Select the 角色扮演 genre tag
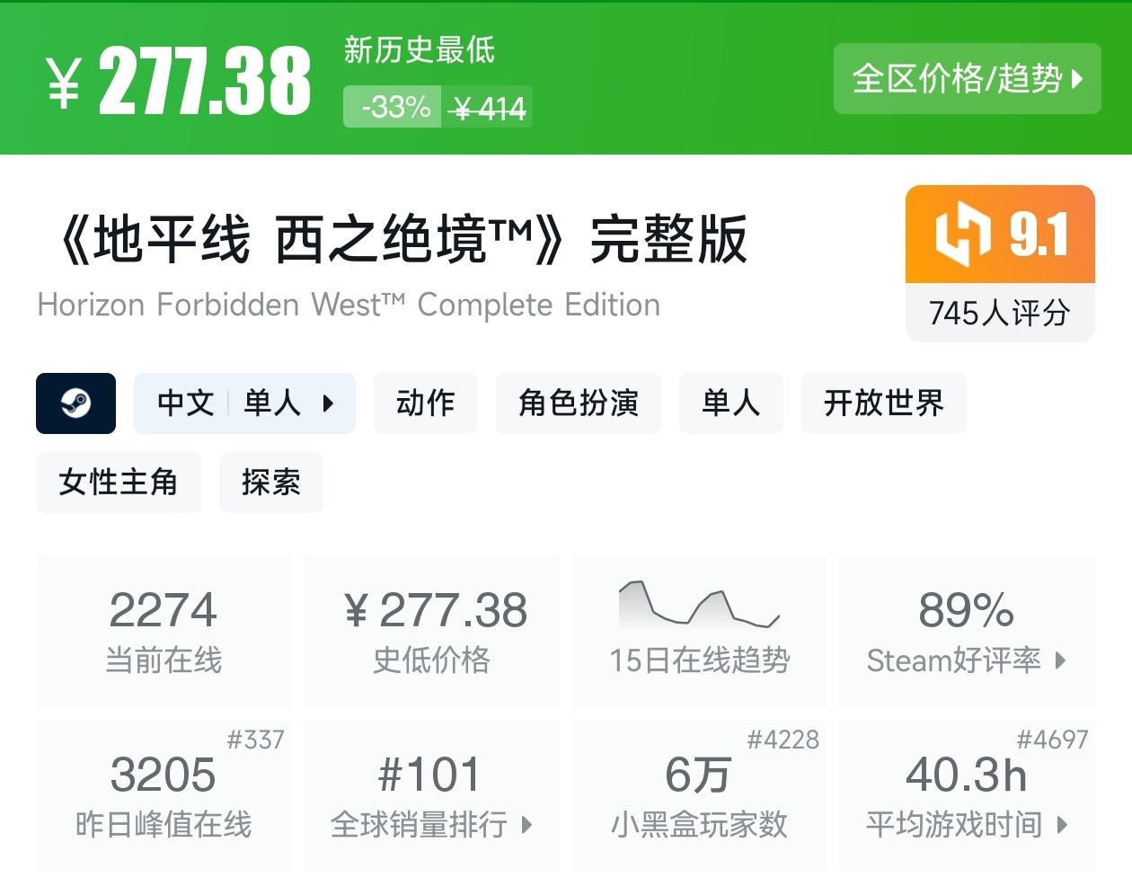This screenshot has height=886, width=1132. coord(578,403)
